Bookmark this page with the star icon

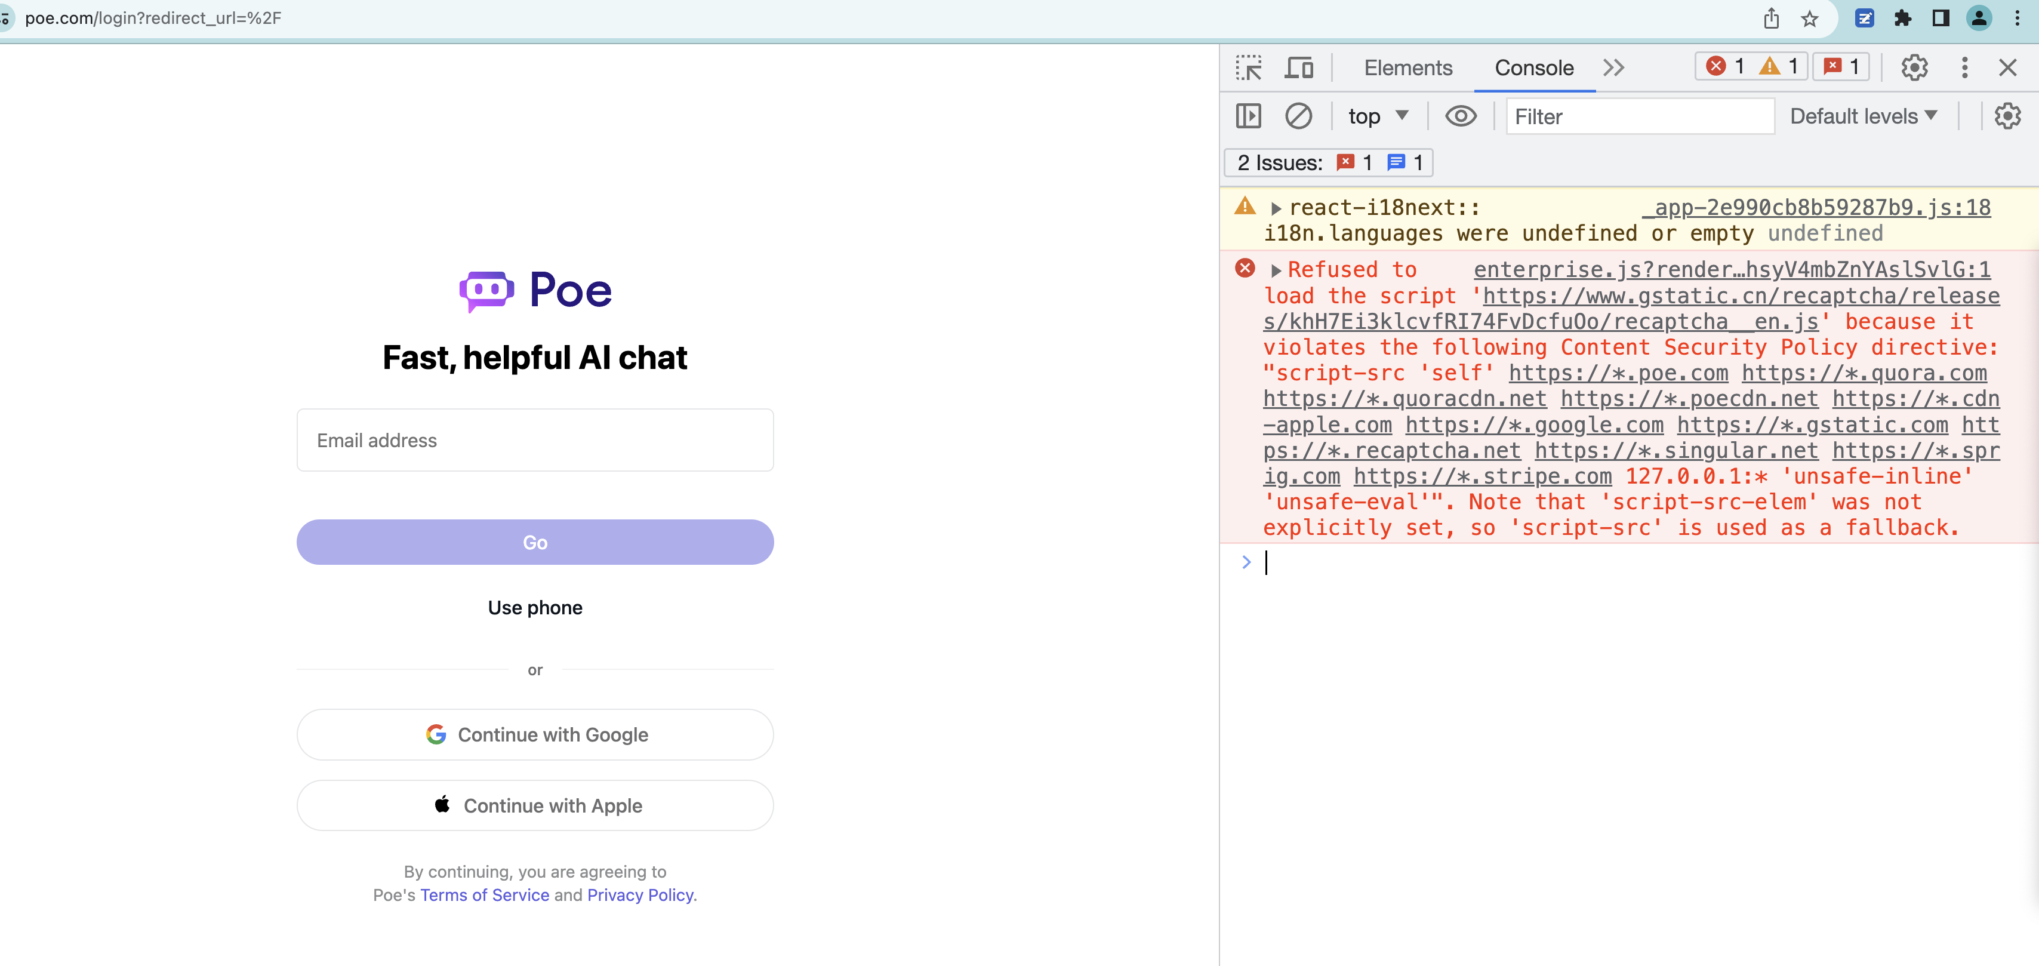(1809, 19)
